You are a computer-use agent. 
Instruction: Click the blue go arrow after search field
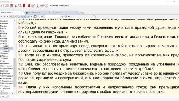point(62,17)
